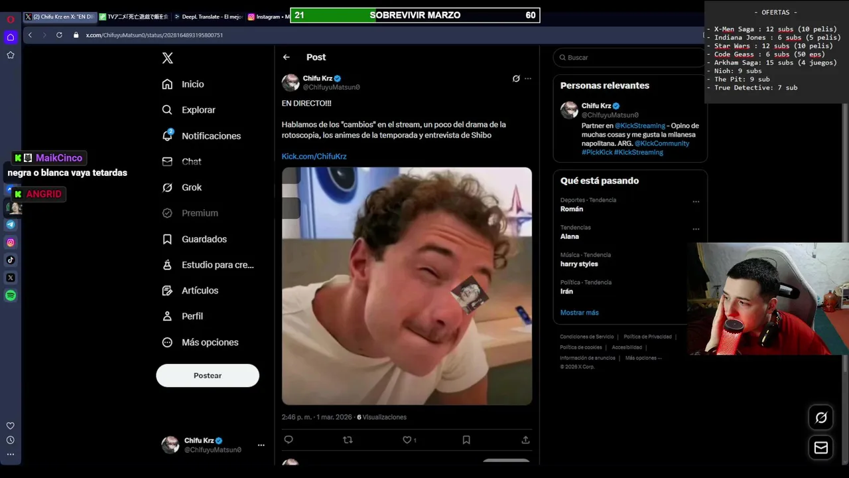Viewport: 849px width, 478px height.
Task: Open Chat in the X sidebar
Action: click(x=182, y=161)
